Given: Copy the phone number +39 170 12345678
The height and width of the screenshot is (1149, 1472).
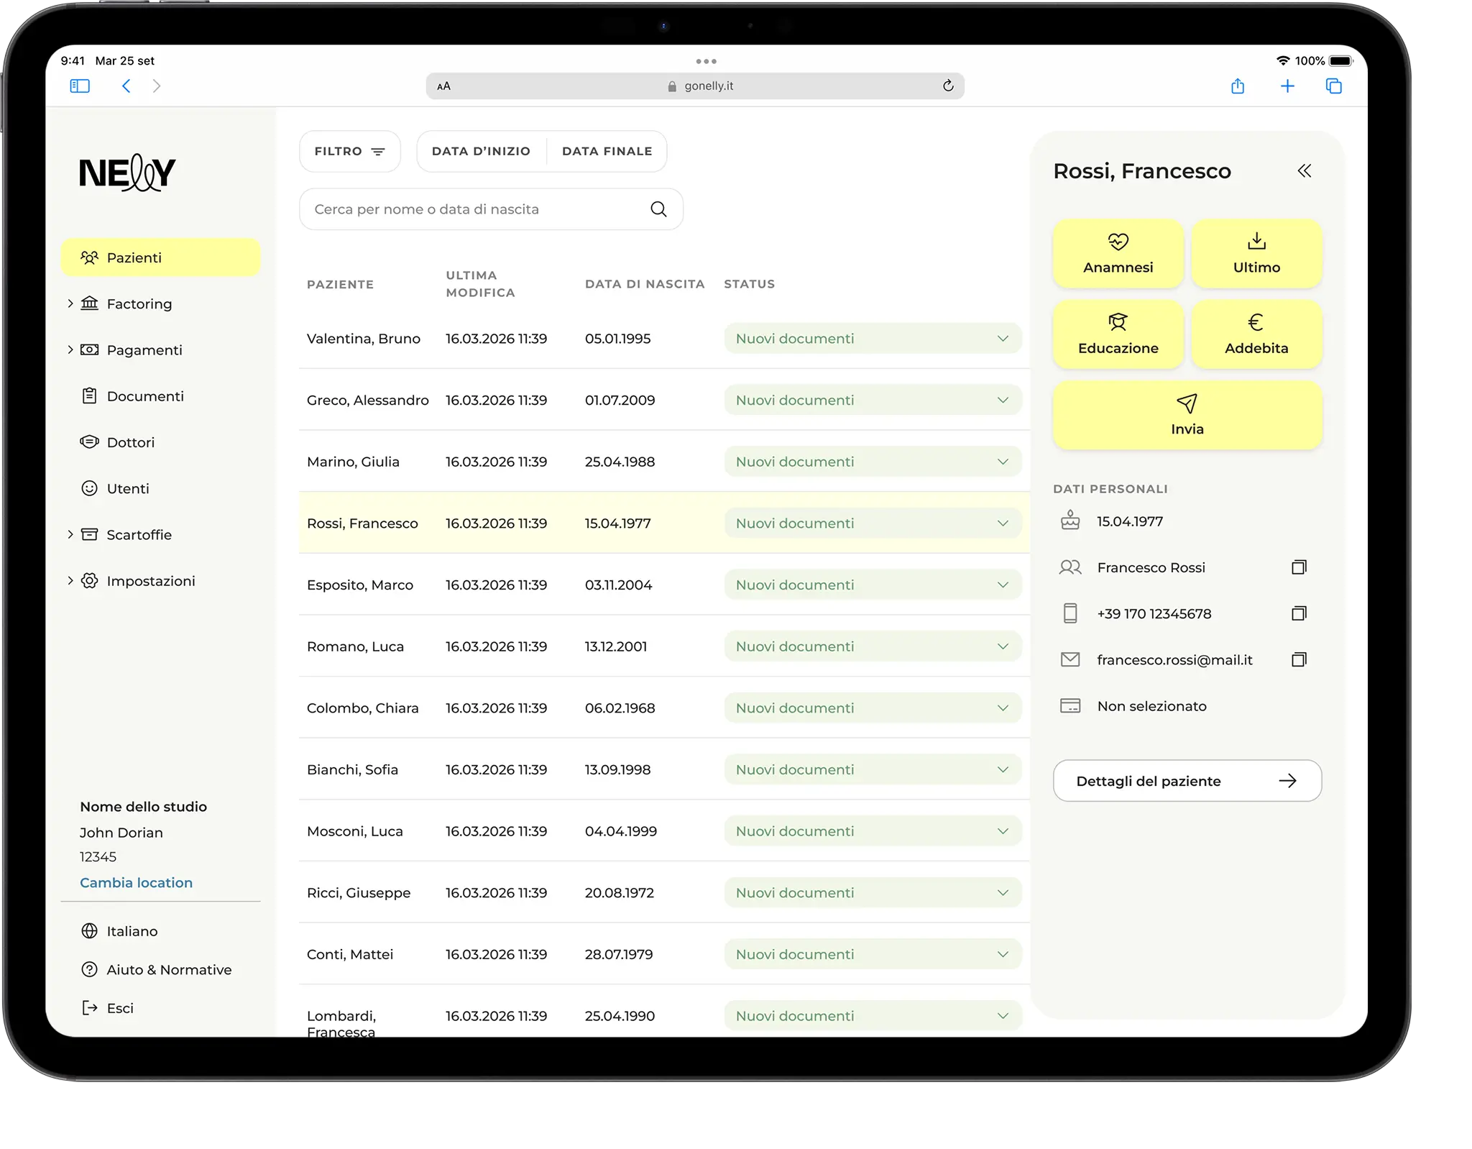Looking at the screenshot, I should (x=1299, y=613).
